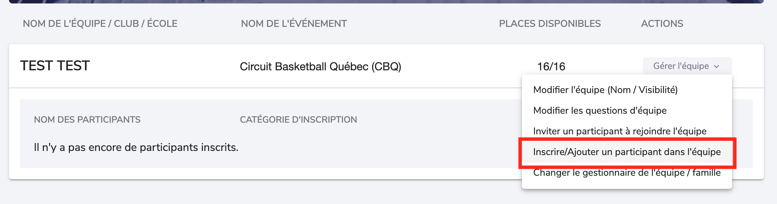Screen dimensions: 777x204
Task: Choose Modifier les questions d'équipe
Action: point(600,111)
